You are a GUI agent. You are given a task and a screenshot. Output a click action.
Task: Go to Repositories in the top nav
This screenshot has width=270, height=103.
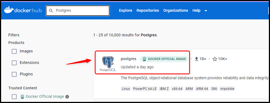pyautogui.click(x=148, y=10)
